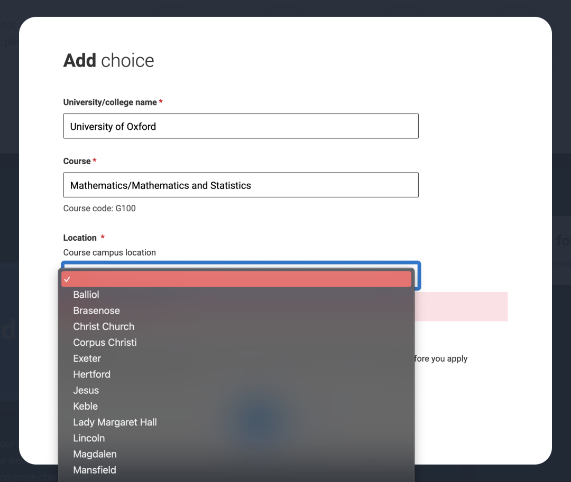Click the Add choice heading
Image resolution: width=571 pixels, height=482 pixels.
click(x=108, y=60)
